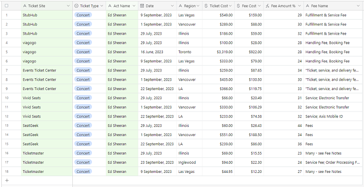Click the $106.29 fee cost cell
Image resolution: width=364 pixels, height=187 pixels.
249,107
